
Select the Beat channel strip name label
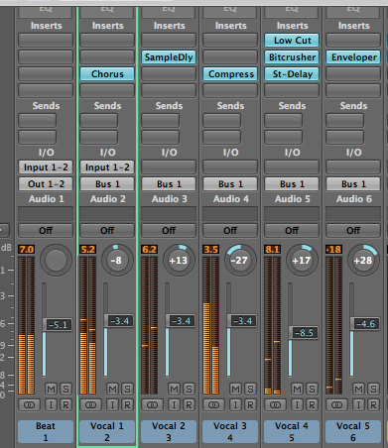coord(46,431)
